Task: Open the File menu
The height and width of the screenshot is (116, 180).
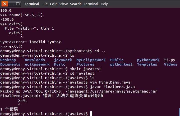Action: 45,4
